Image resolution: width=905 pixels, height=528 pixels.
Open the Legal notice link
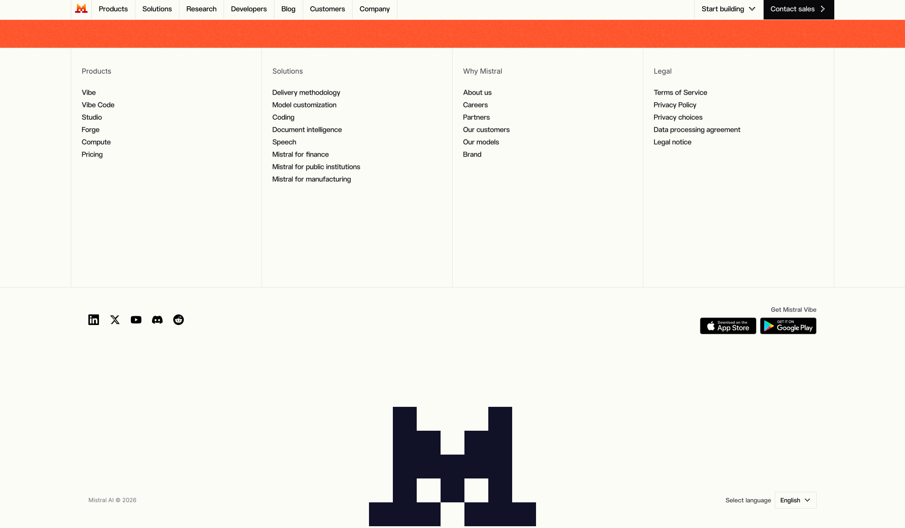click(x=673, y=142)
